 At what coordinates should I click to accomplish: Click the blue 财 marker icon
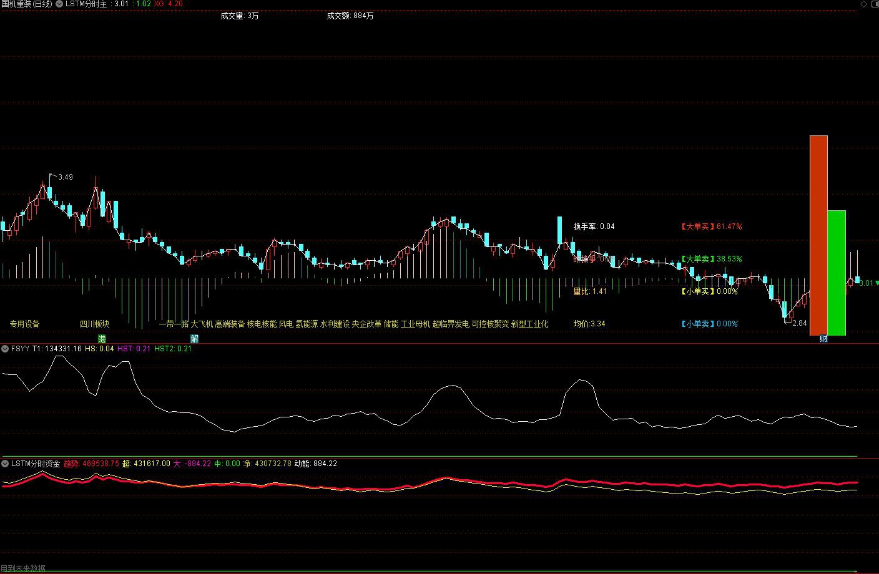[823, 339]
